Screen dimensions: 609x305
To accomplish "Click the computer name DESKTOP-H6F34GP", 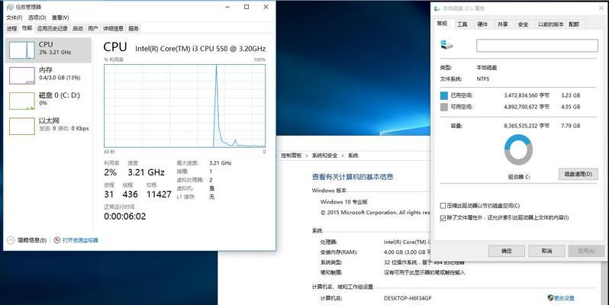I will click(408, 298).
